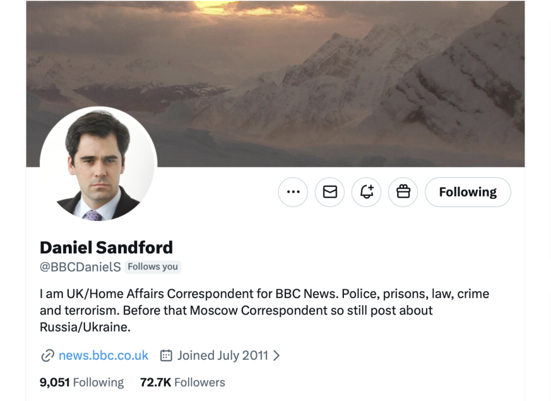Click the Joined July 2011 text
The height and width of the screenshot is (401, 551).
(223, 356)
